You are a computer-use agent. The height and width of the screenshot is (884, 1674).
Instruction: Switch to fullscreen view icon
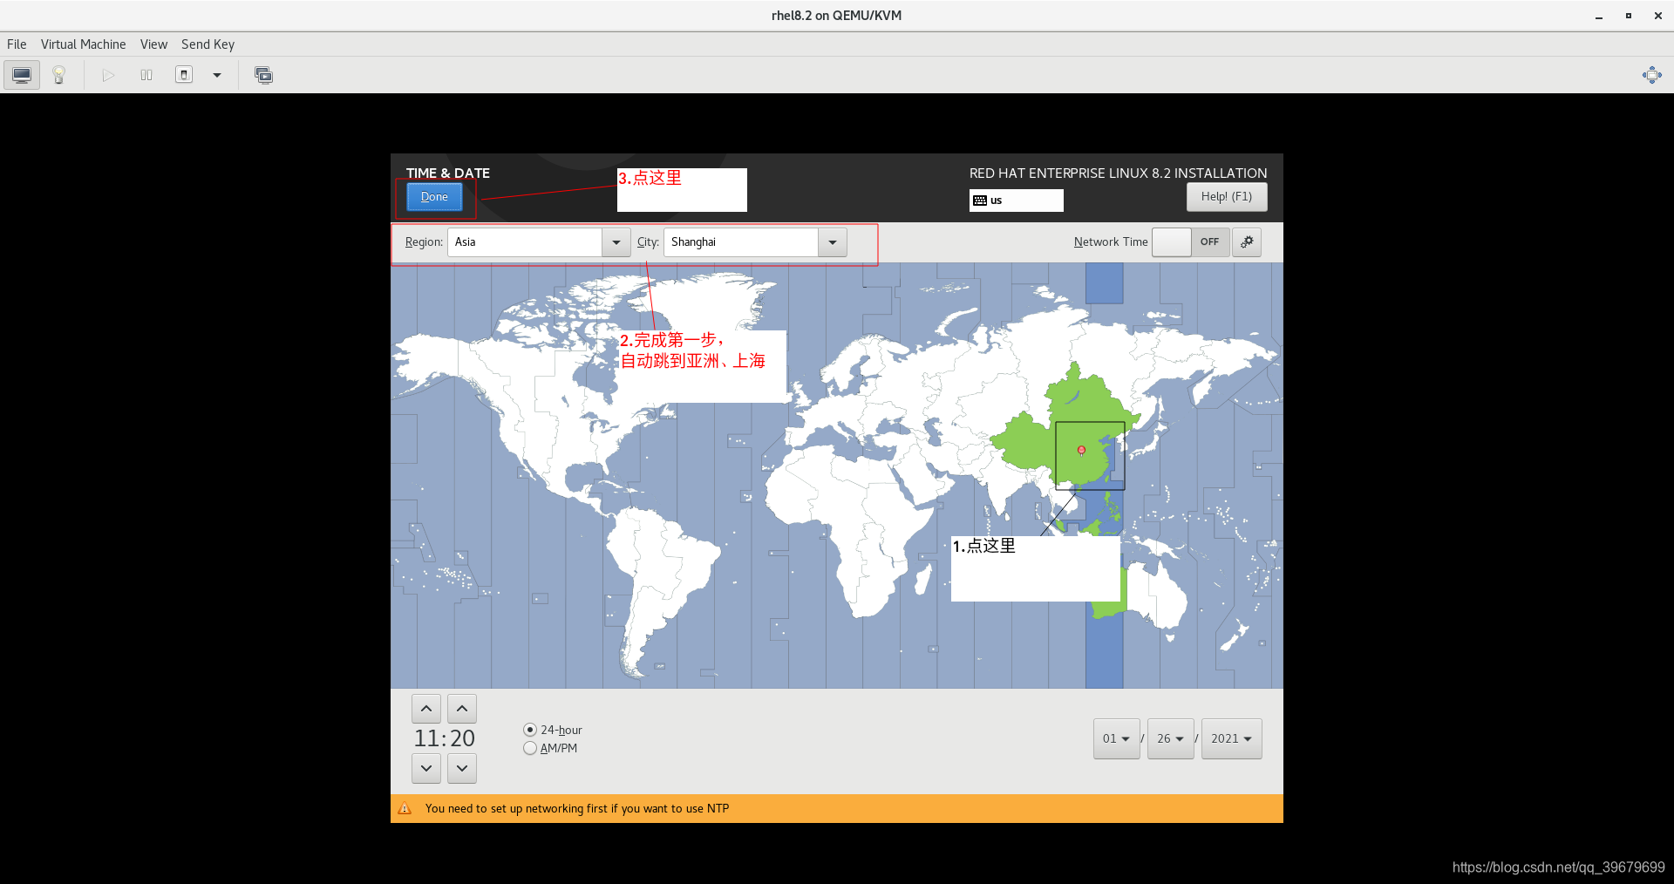point(1651,75)
